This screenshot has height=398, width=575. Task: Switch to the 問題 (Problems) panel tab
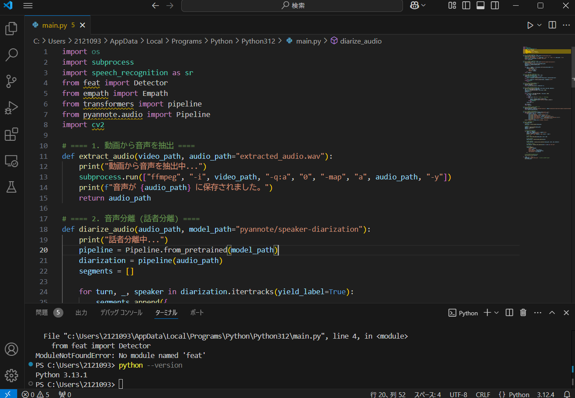[42, 313]
